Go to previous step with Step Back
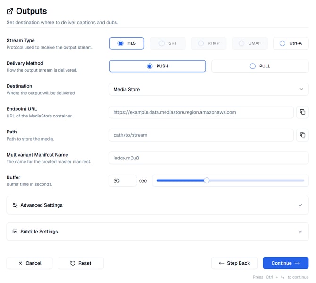316x283 pixels. (234, 263)
